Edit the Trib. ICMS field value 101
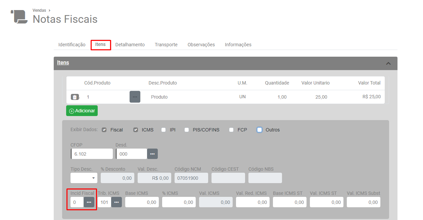The width and height of the screenshot is (423, 220). (x=104, y=202)
